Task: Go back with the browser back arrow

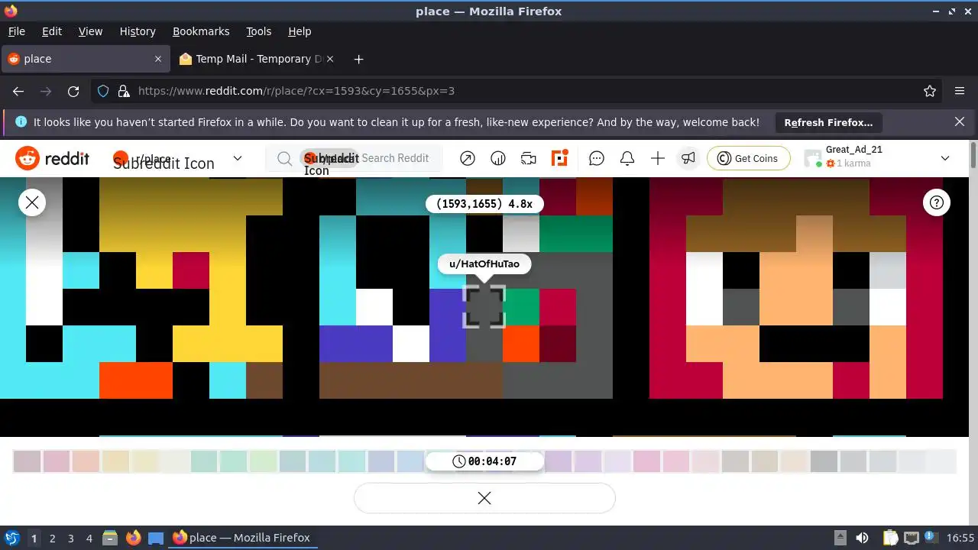Action: pos(18,91)
